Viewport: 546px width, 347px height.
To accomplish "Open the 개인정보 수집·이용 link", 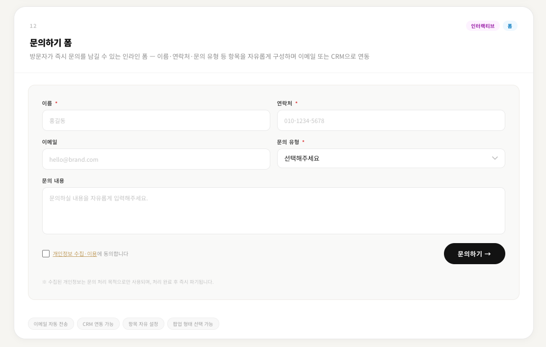I will pyautogui.click(x=75, y=254).
